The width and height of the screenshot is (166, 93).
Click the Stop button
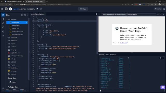coord(83,9)
